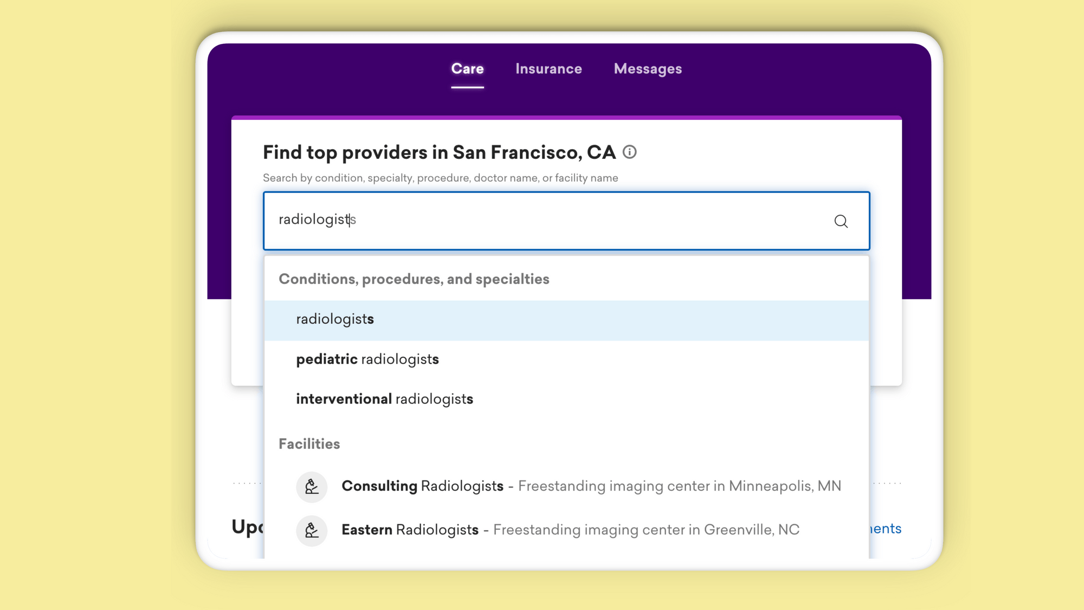Click the Facilities section header
This screenshot has width=1084, height=610.
tap(309, 444)
